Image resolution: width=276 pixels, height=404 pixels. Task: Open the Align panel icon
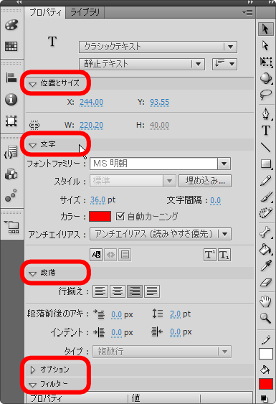coord(11,77)
